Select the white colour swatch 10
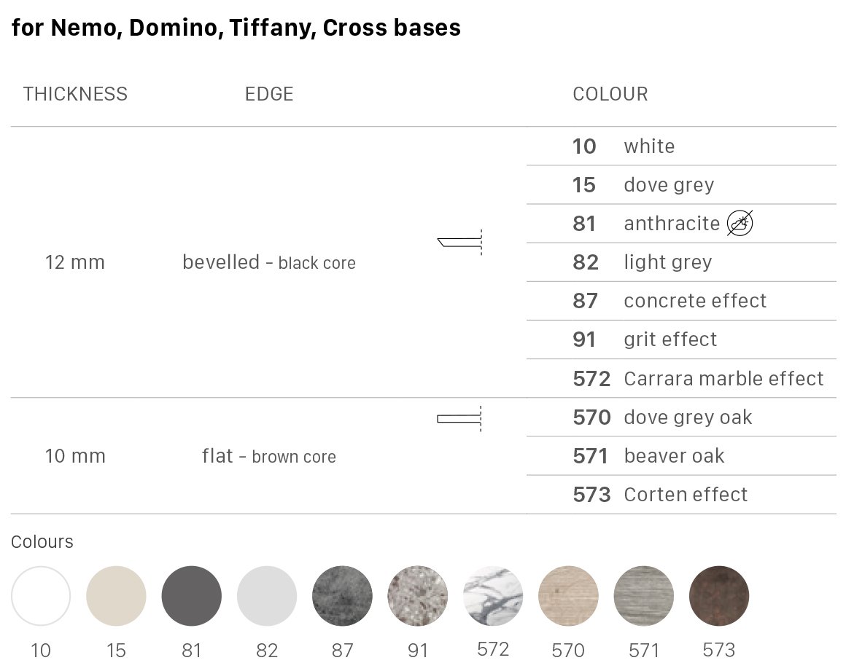 [41, 596]
